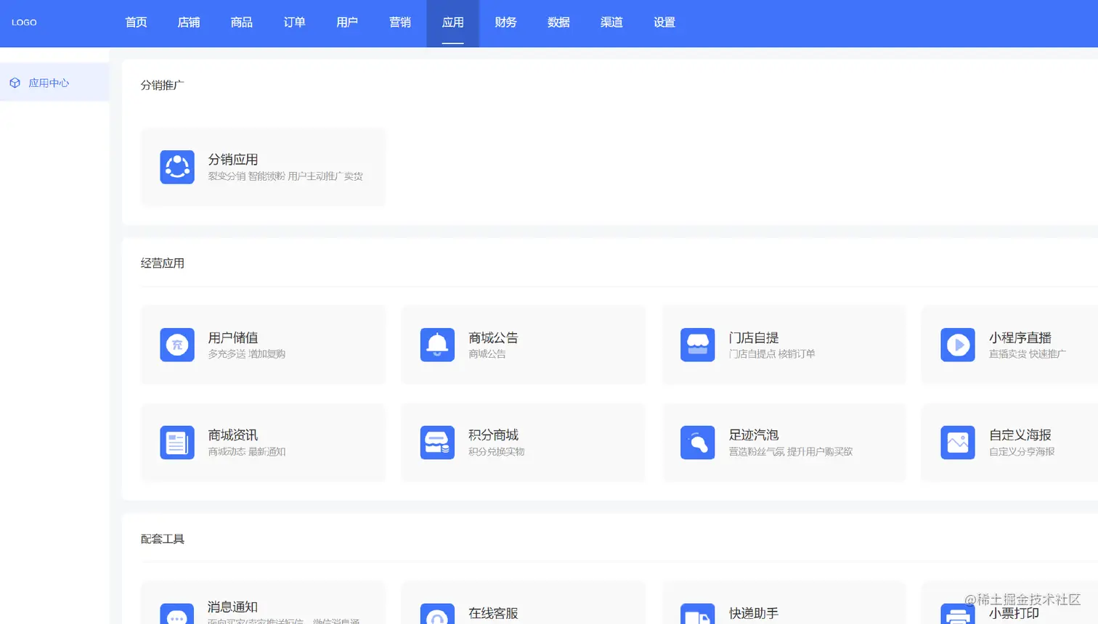Click the 用户储值 recharge icon
Screen dimensions: 1098x624
click(x=177, y=345)
